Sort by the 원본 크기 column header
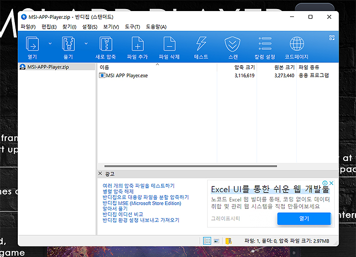 [277, 67]
